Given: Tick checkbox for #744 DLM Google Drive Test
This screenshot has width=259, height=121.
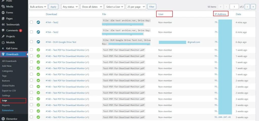Looking at the screenshot, I should [31, 42].
